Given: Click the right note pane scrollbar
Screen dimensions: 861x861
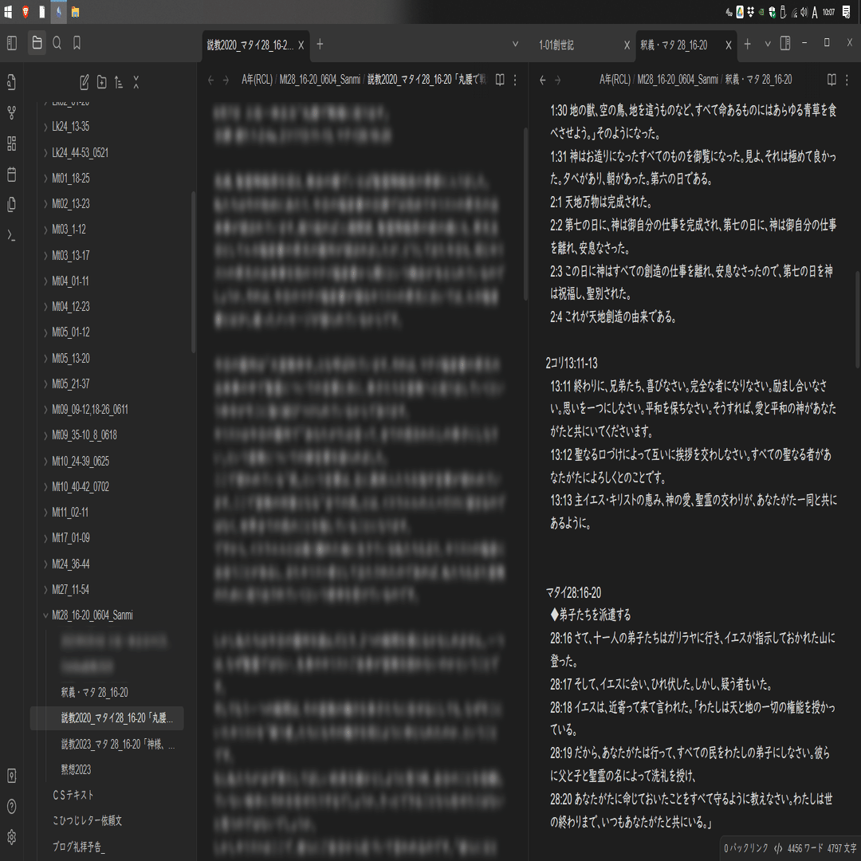Looking at the screenshot, I should tap(858, 320).
